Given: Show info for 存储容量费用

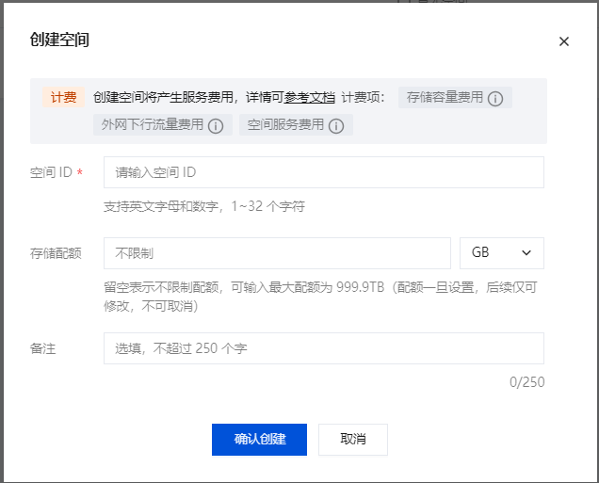Looking at the screenshot, I should pos(495,99).
